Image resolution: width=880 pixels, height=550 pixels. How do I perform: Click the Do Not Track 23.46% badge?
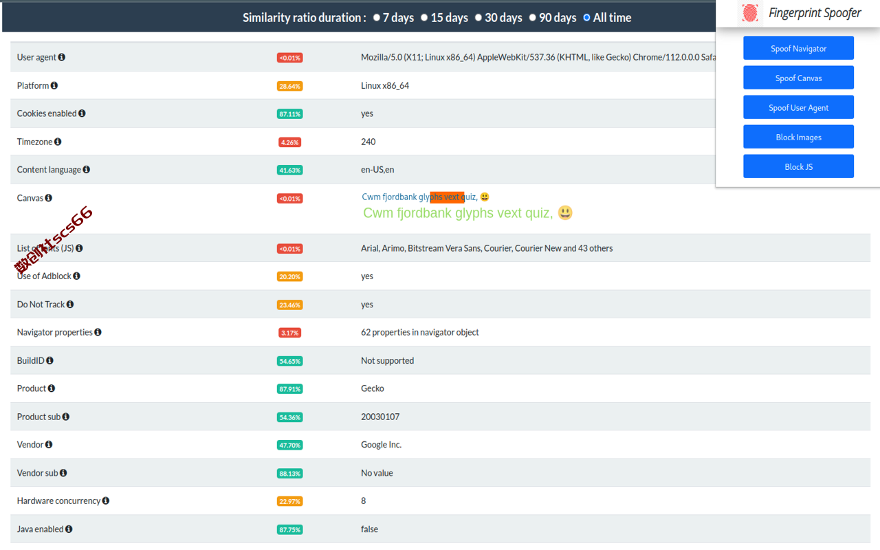click(x=289, y=305)
